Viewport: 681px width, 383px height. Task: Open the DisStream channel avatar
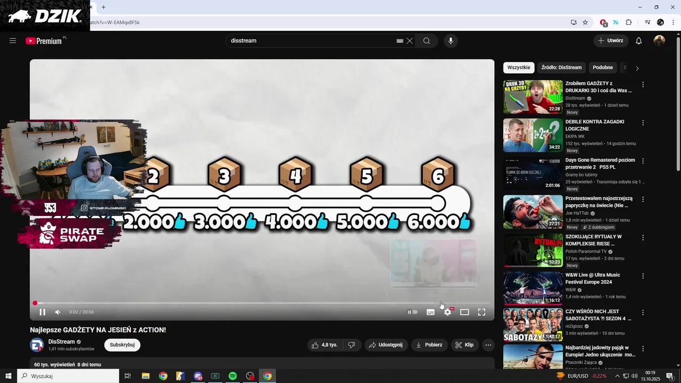pyautogui.click(x=37, y=345)
